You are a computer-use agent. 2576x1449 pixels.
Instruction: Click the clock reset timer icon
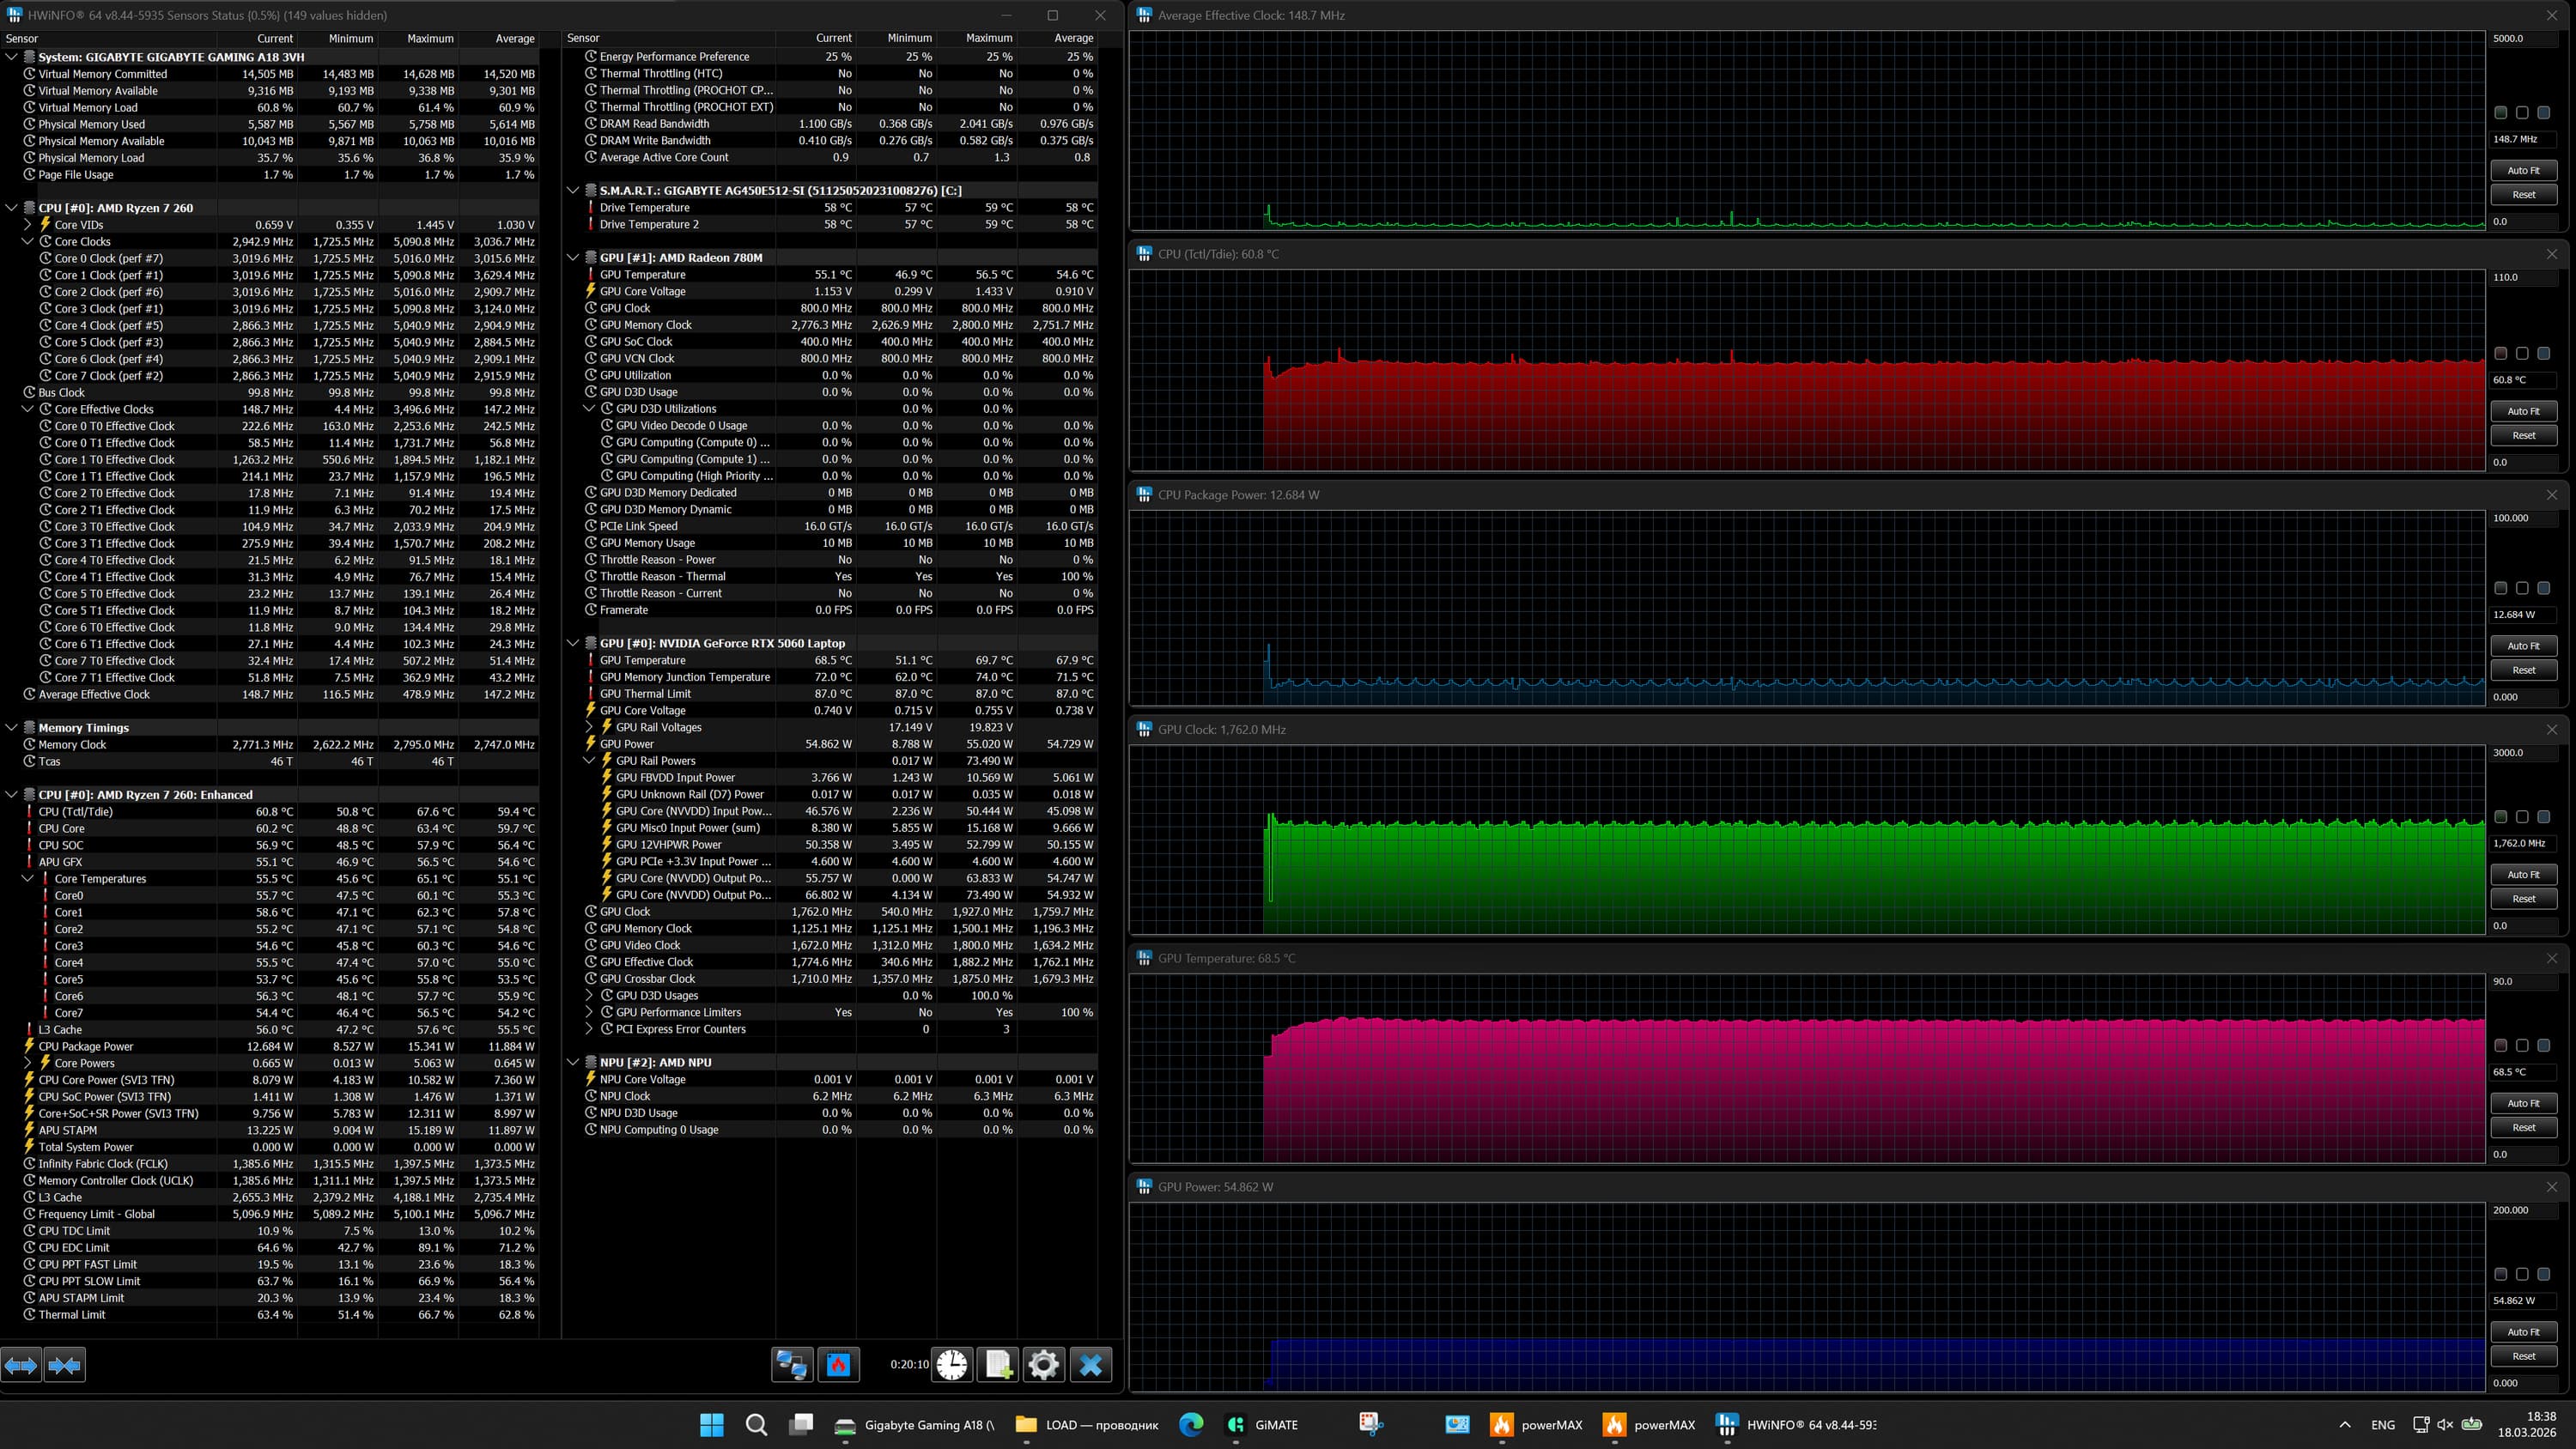tap(952, 1365)
